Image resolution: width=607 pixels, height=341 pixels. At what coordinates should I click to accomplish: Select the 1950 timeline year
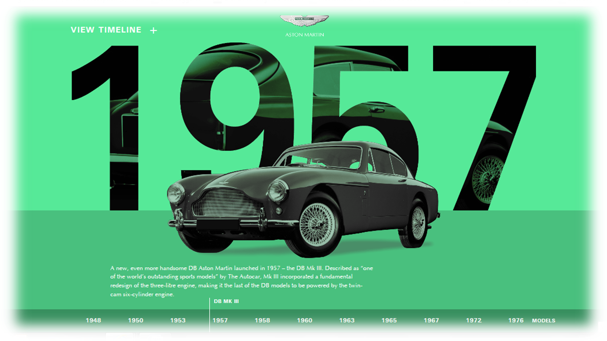click(136, 320)
